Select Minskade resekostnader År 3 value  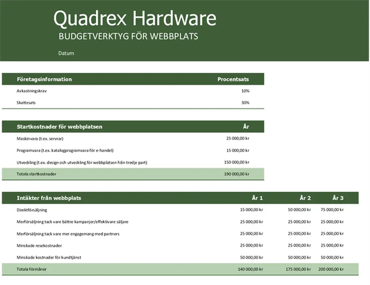332,245
